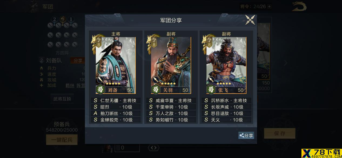
Task: Select Liu Bei 刘备 general portrait
Action: point(116,65)
